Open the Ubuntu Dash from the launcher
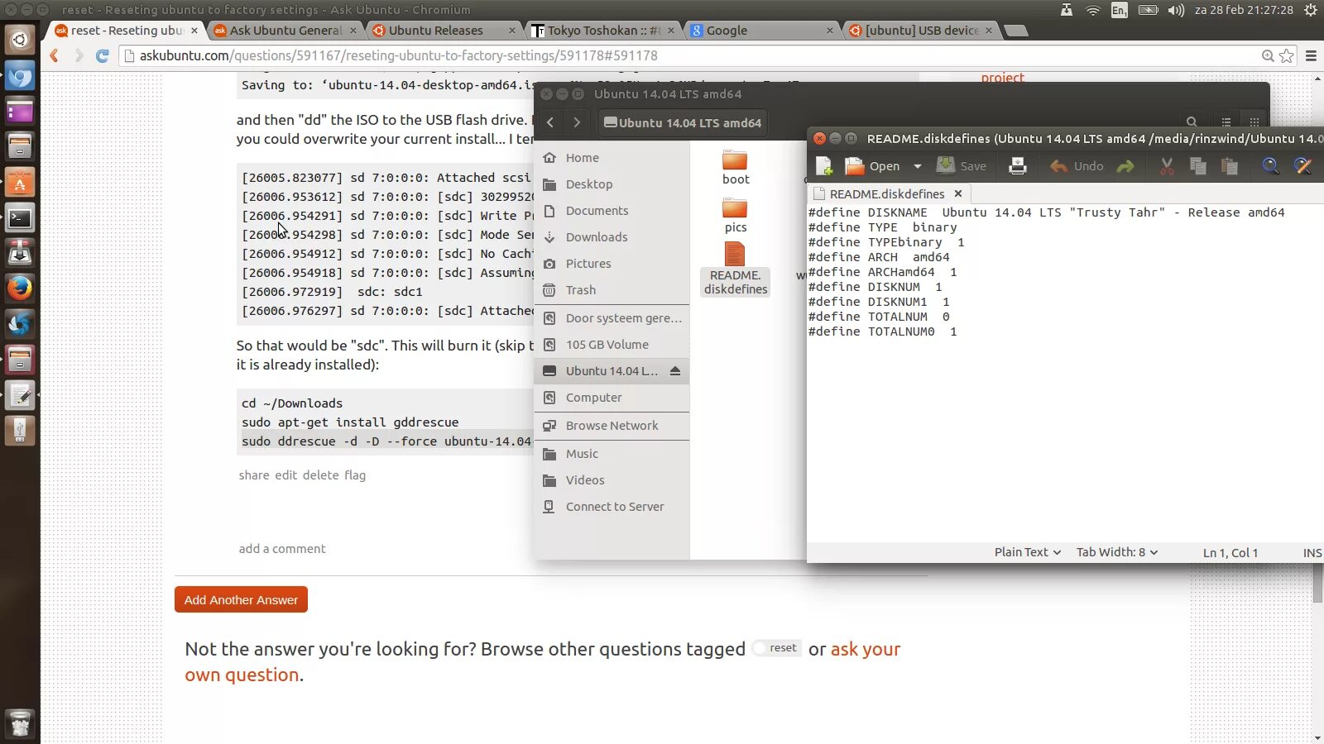The image size is (1324, 744). [x=20, y=39]
